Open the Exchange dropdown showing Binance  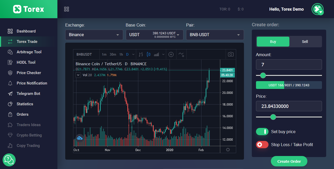click(x=94, y=35)
